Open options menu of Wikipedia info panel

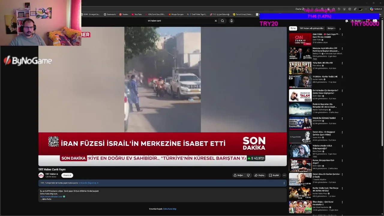point(284,183)
